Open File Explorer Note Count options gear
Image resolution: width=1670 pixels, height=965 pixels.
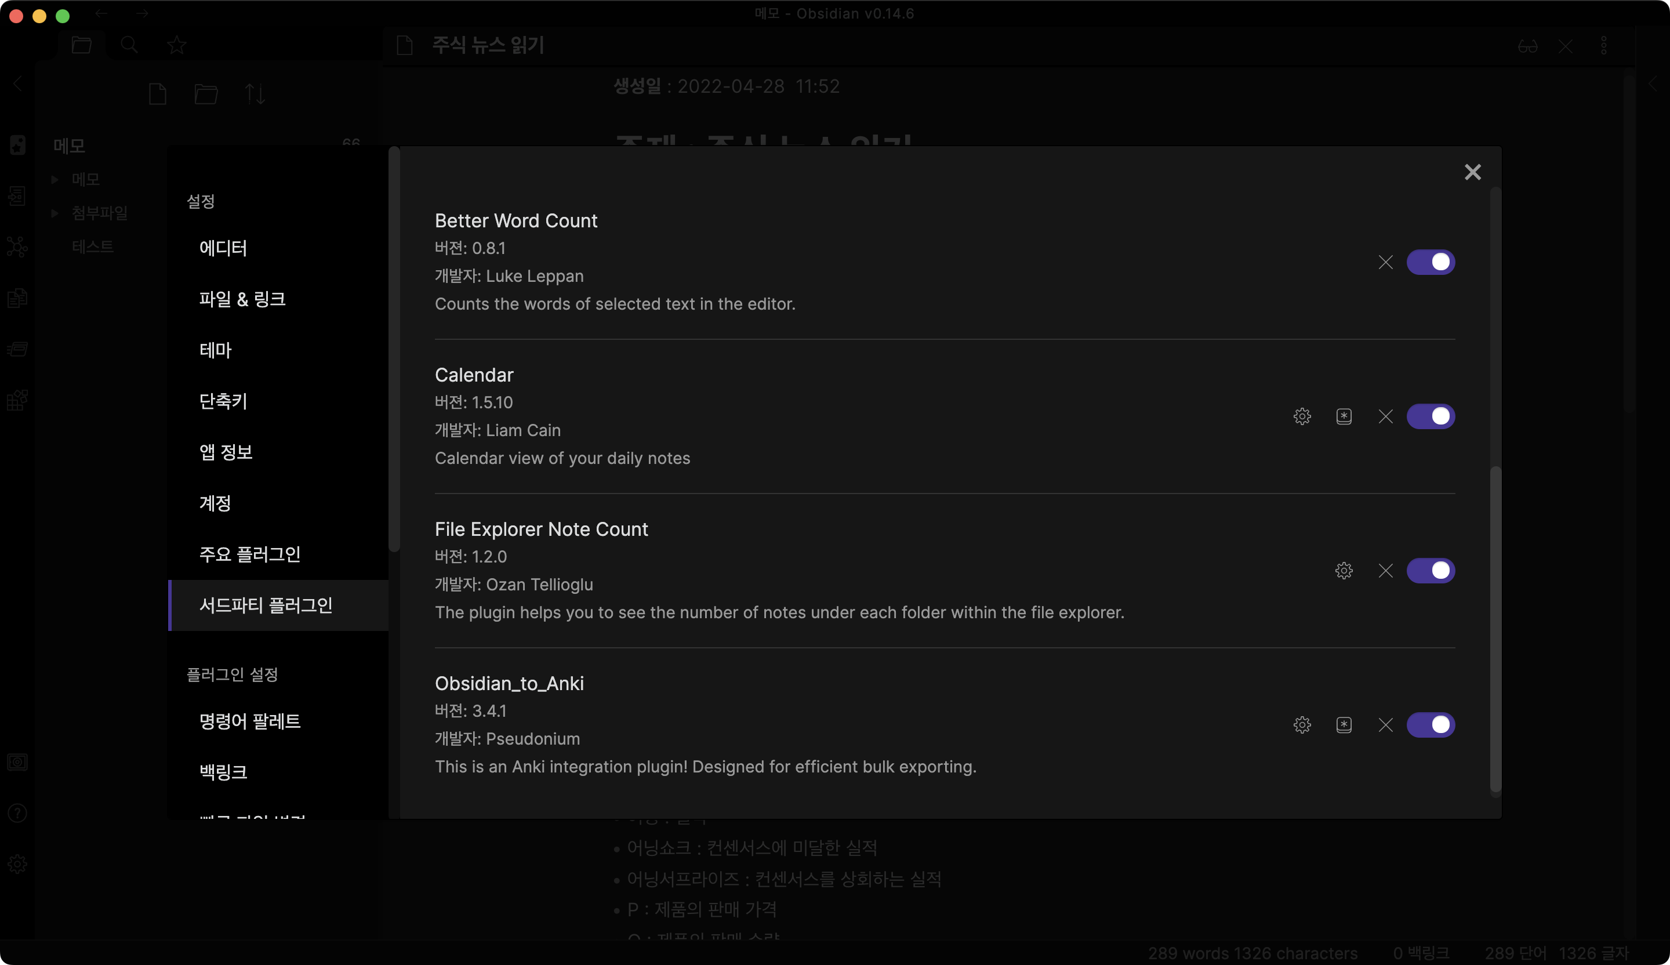pyautogui.click(x=1344, y=571)
